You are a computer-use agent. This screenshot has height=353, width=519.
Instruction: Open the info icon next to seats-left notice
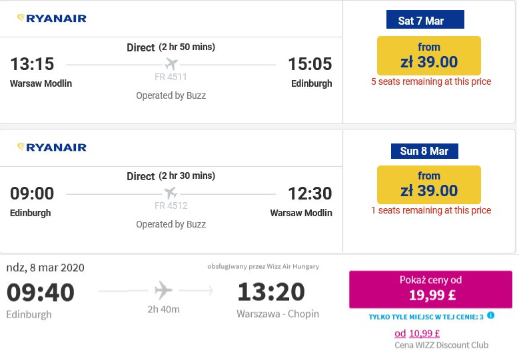(490, 316)
